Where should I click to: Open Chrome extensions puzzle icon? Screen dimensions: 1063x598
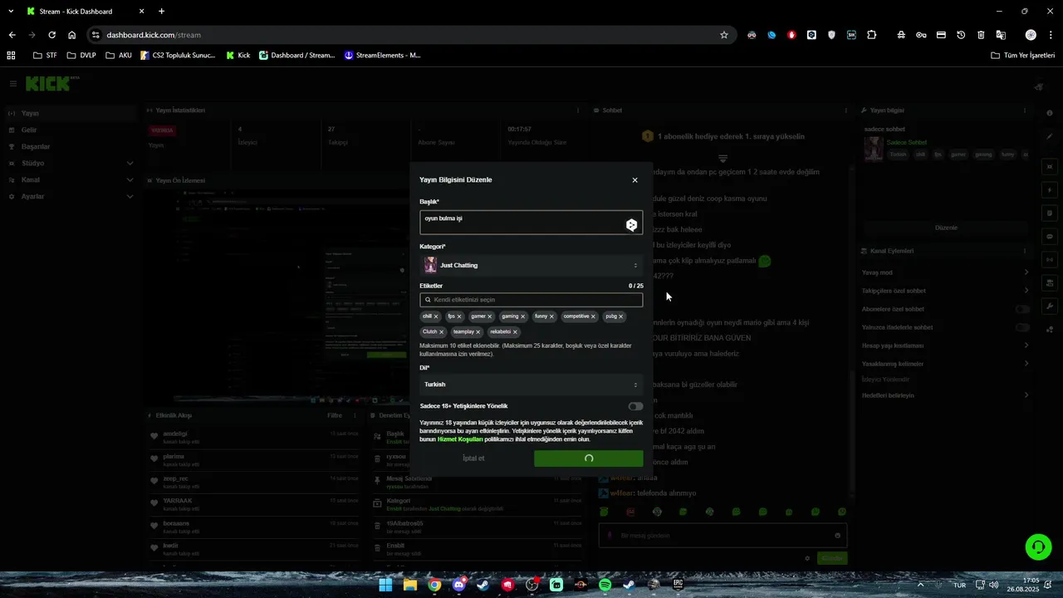[871, 35]
